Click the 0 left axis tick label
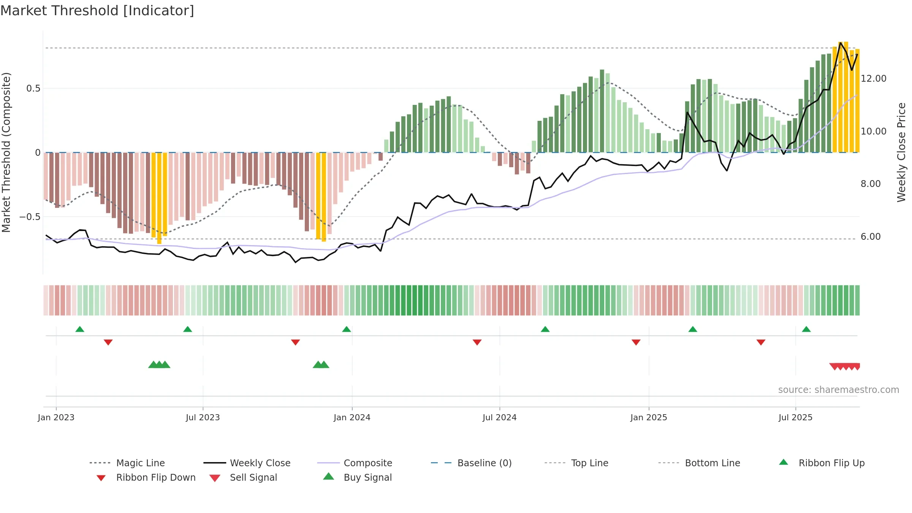912x513 pixels. coord(38,153)
